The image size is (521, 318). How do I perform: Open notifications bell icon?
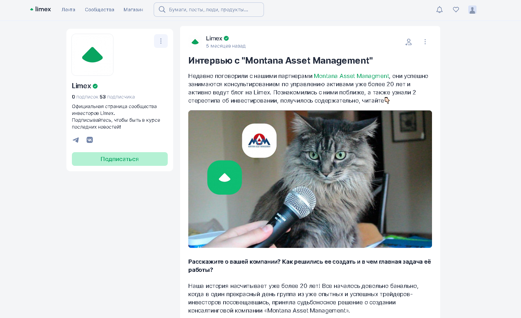[440, 10]
